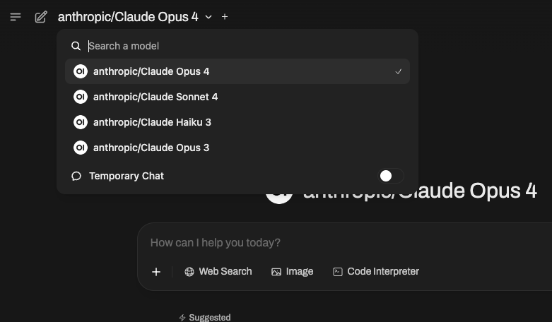Click the Image generation button
The image size is (552, 322).
293,272
